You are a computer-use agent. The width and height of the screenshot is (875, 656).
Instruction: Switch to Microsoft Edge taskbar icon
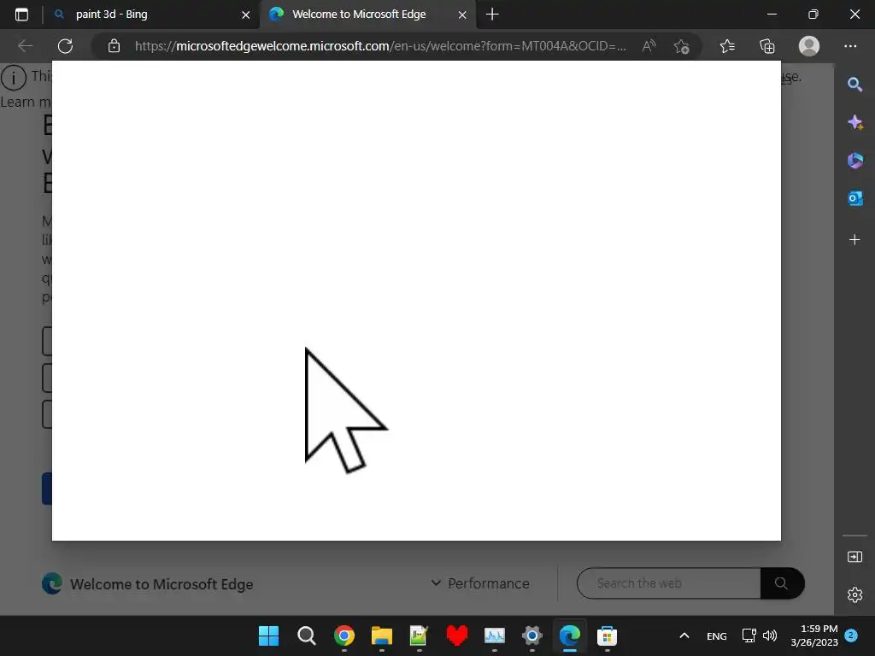pos(570,635)
